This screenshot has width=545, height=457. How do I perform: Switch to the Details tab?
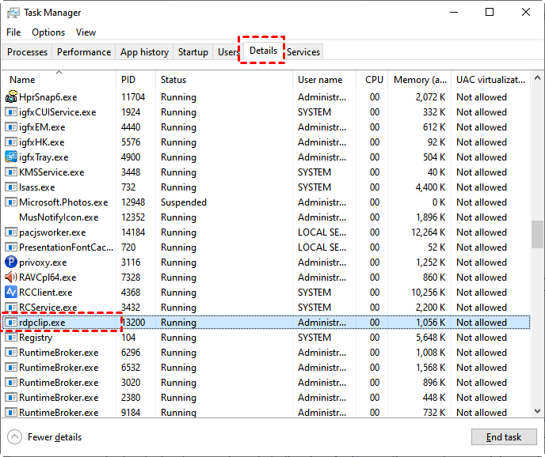264,51
